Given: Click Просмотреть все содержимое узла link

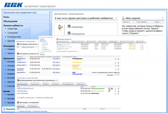Looking at the screenshot, I should 20,13.
